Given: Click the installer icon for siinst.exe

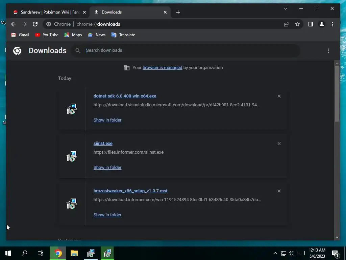Looking at the screenshot, I should click(x=72, y=156).
